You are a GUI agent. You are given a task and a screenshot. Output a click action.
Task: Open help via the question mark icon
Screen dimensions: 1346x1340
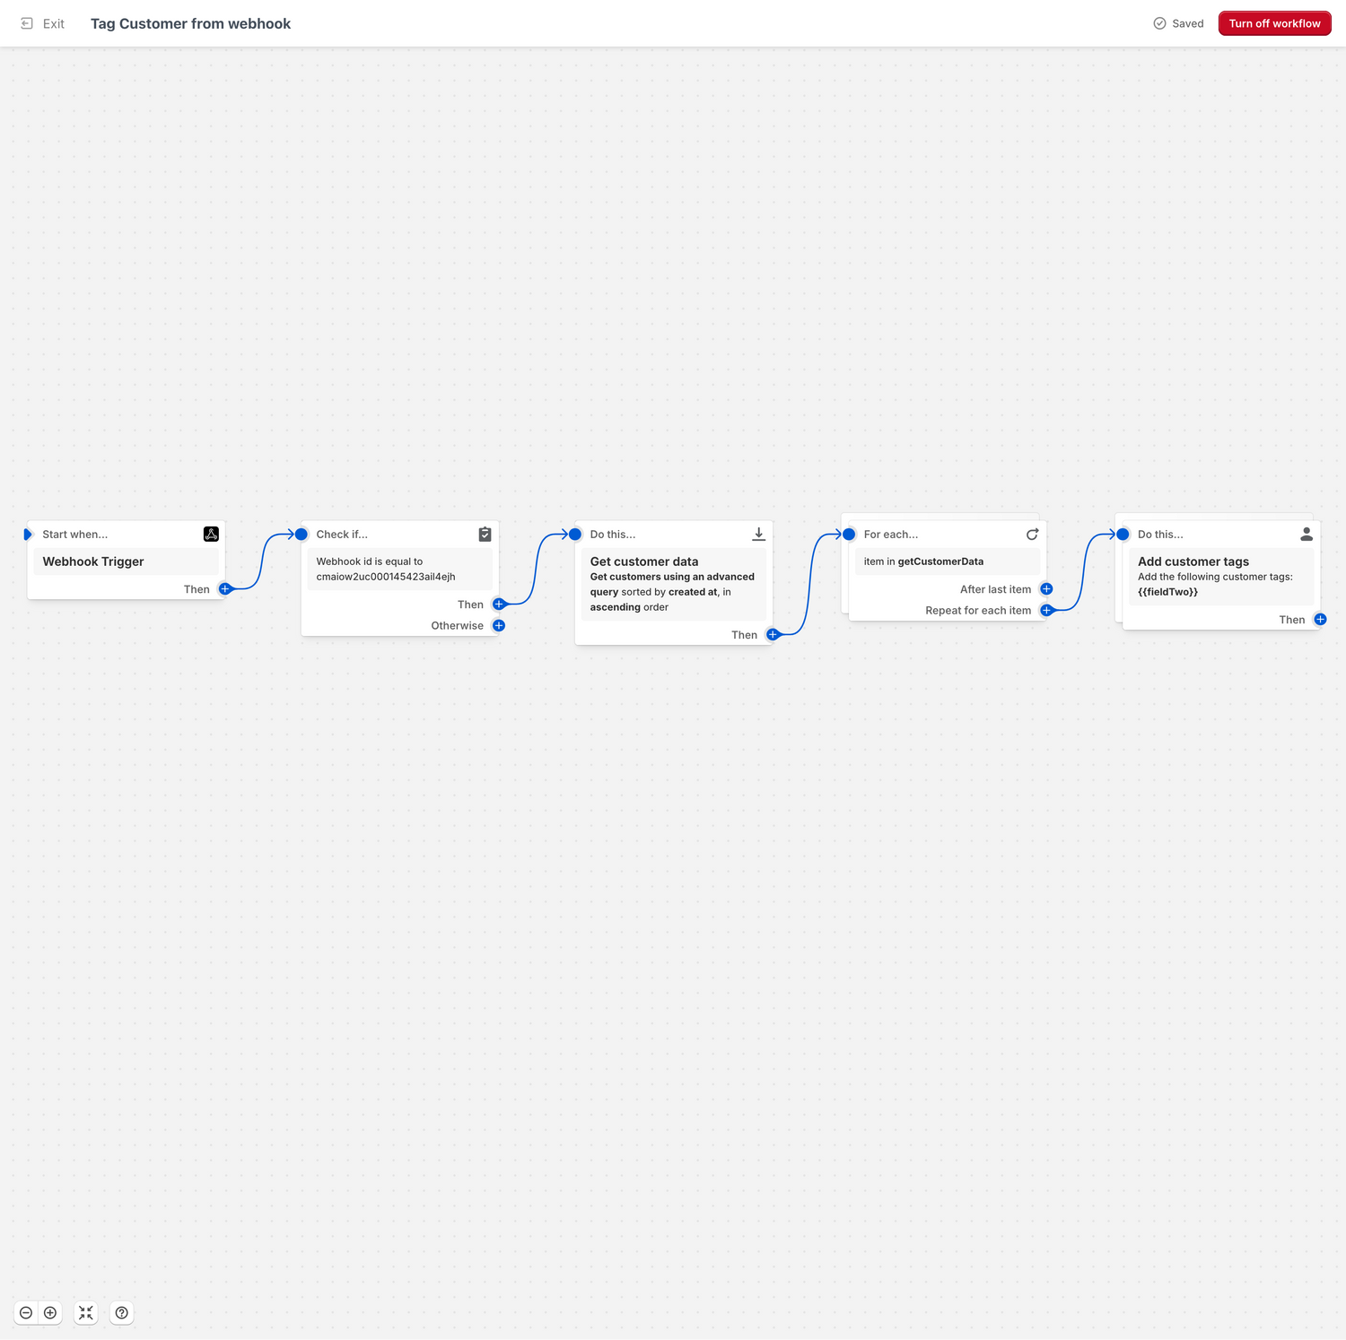(121, 1312)
